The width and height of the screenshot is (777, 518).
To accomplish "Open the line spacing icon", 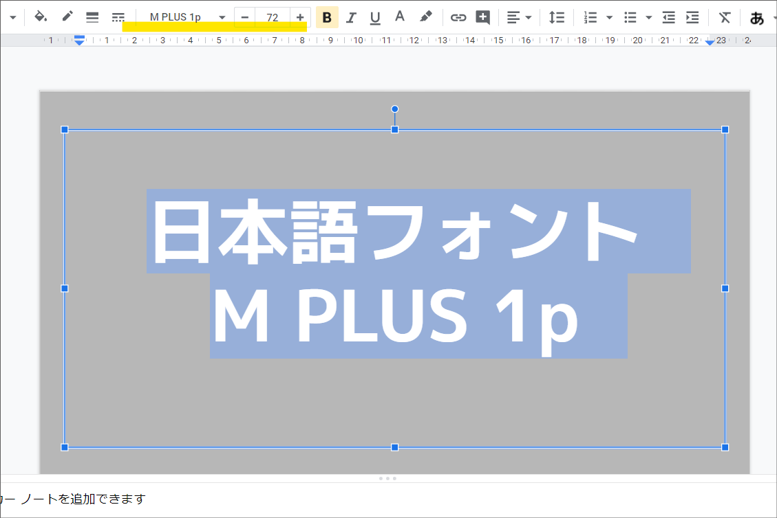I will click(x=557, y=18).
